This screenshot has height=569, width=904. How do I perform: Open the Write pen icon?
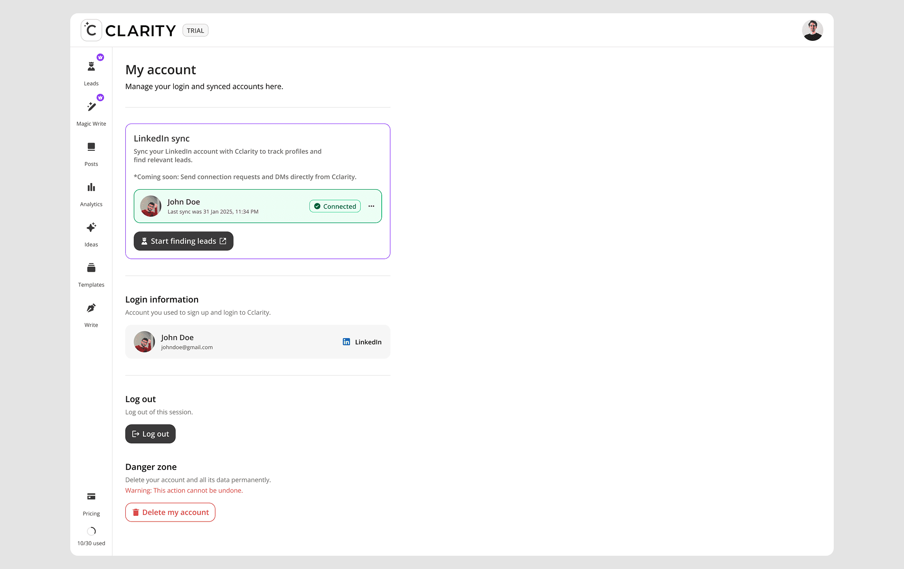pyautogui.click(x=91, y=308)
